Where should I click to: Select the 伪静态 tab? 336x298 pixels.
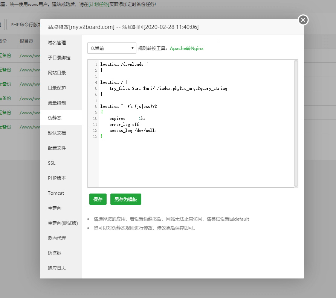pyautogui.click(x=55, y=118)
